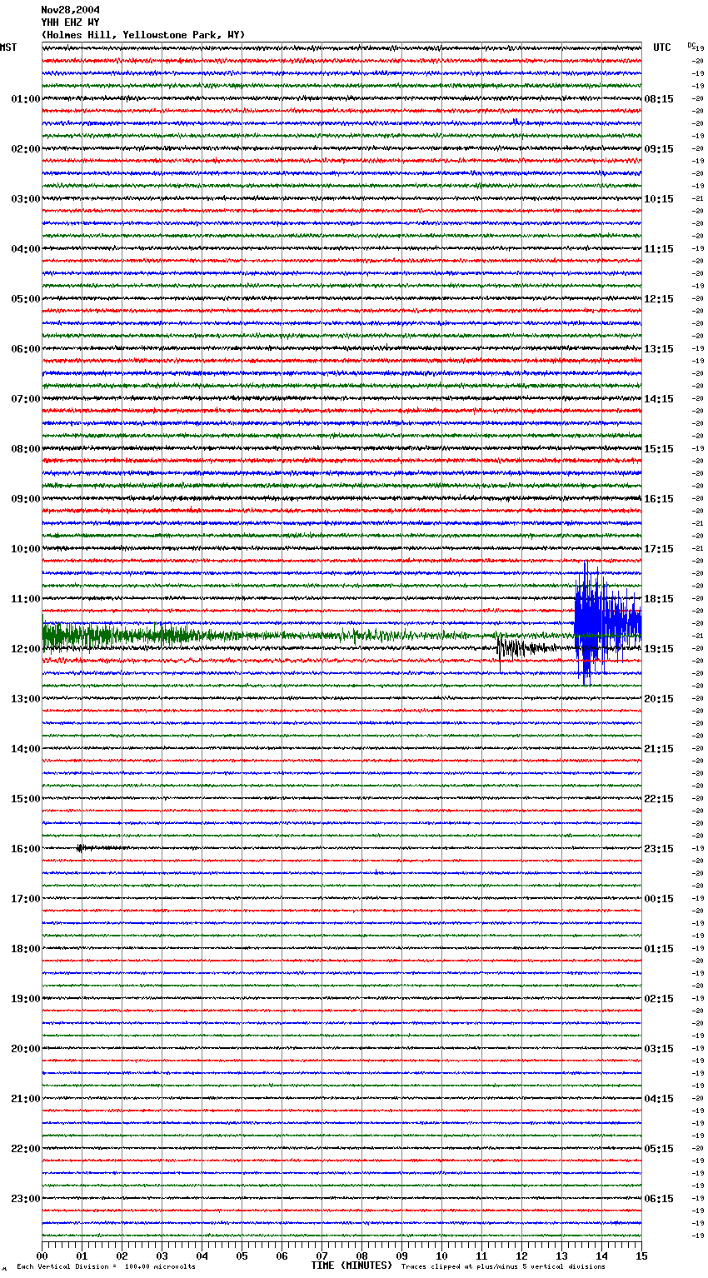708x1278 pixels.
Task: Click the Holmes Hill, Yellowstone Park location title
Action: coord(143,35)
